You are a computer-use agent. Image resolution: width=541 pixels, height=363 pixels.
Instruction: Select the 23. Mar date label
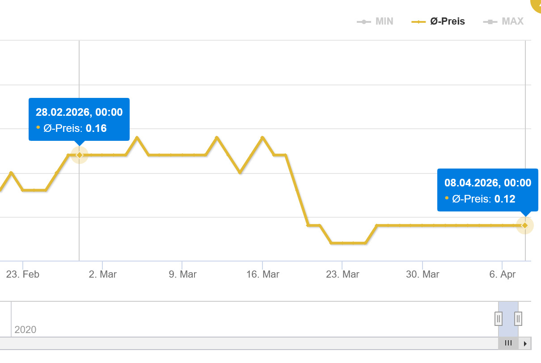(x=342, y=274)
